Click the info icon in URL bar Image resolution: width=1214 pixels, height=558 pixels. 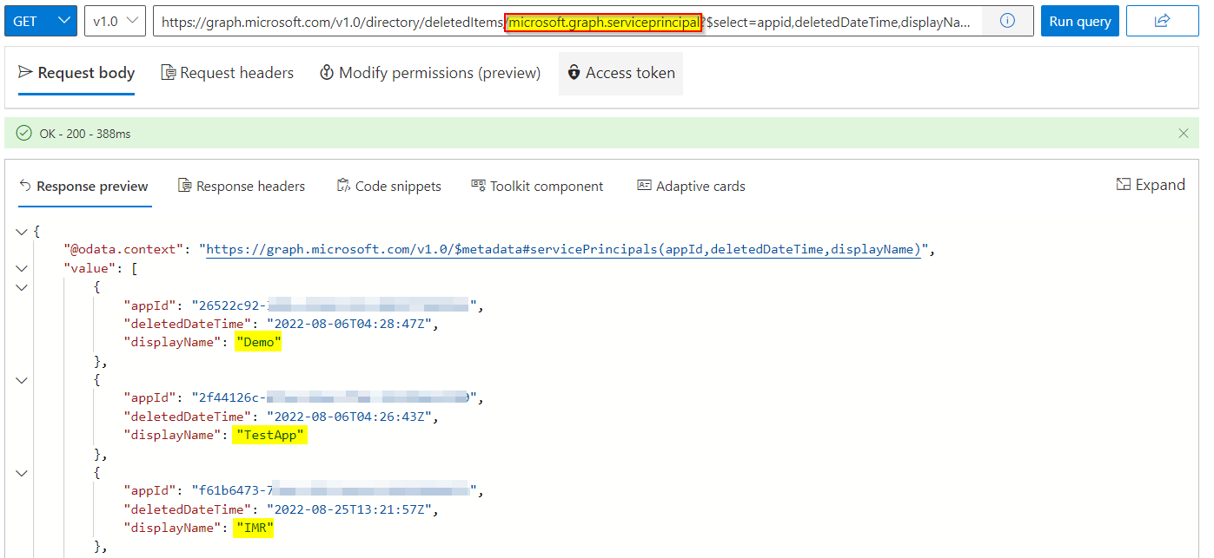click(1007, 21)
